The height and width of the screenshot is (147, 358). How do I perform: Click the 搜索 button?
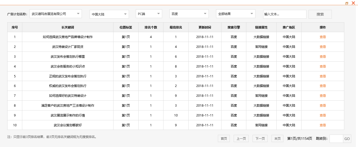[x=320, y=14]
